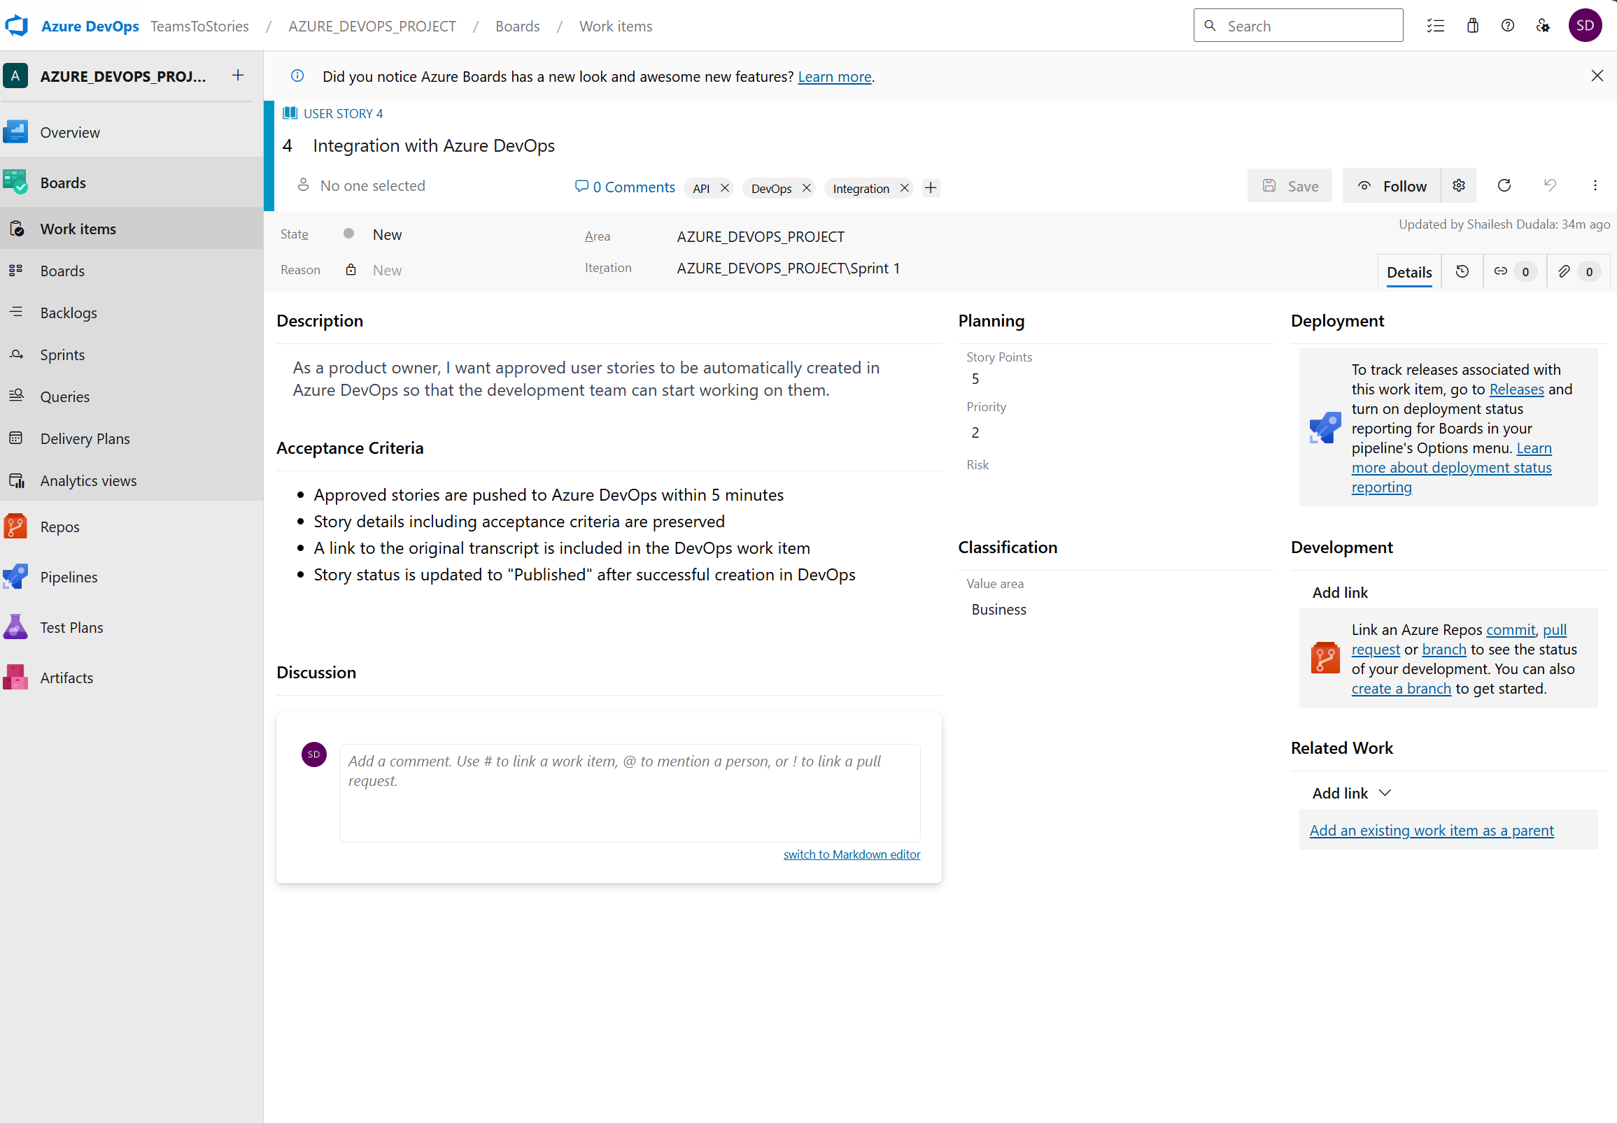
Task: Remove the DevOps tag
Action: [x=807, y=188]
